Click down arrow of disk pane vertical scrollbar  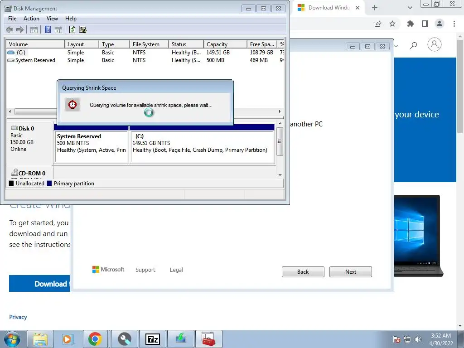pyautogui.click(x=280, y=175)
